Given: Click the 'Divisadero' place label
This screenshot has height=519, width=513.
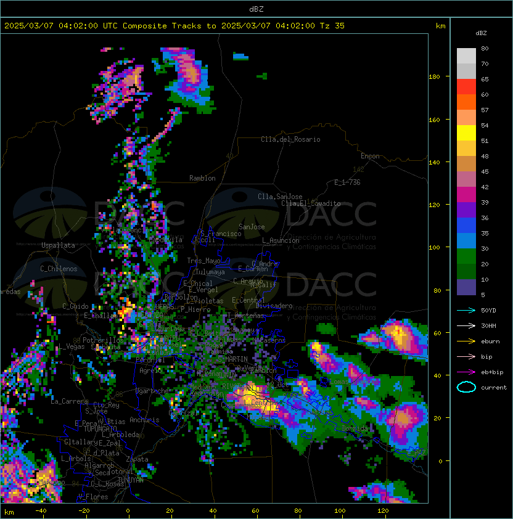Looking at the screenshot, I should [274, 306].
